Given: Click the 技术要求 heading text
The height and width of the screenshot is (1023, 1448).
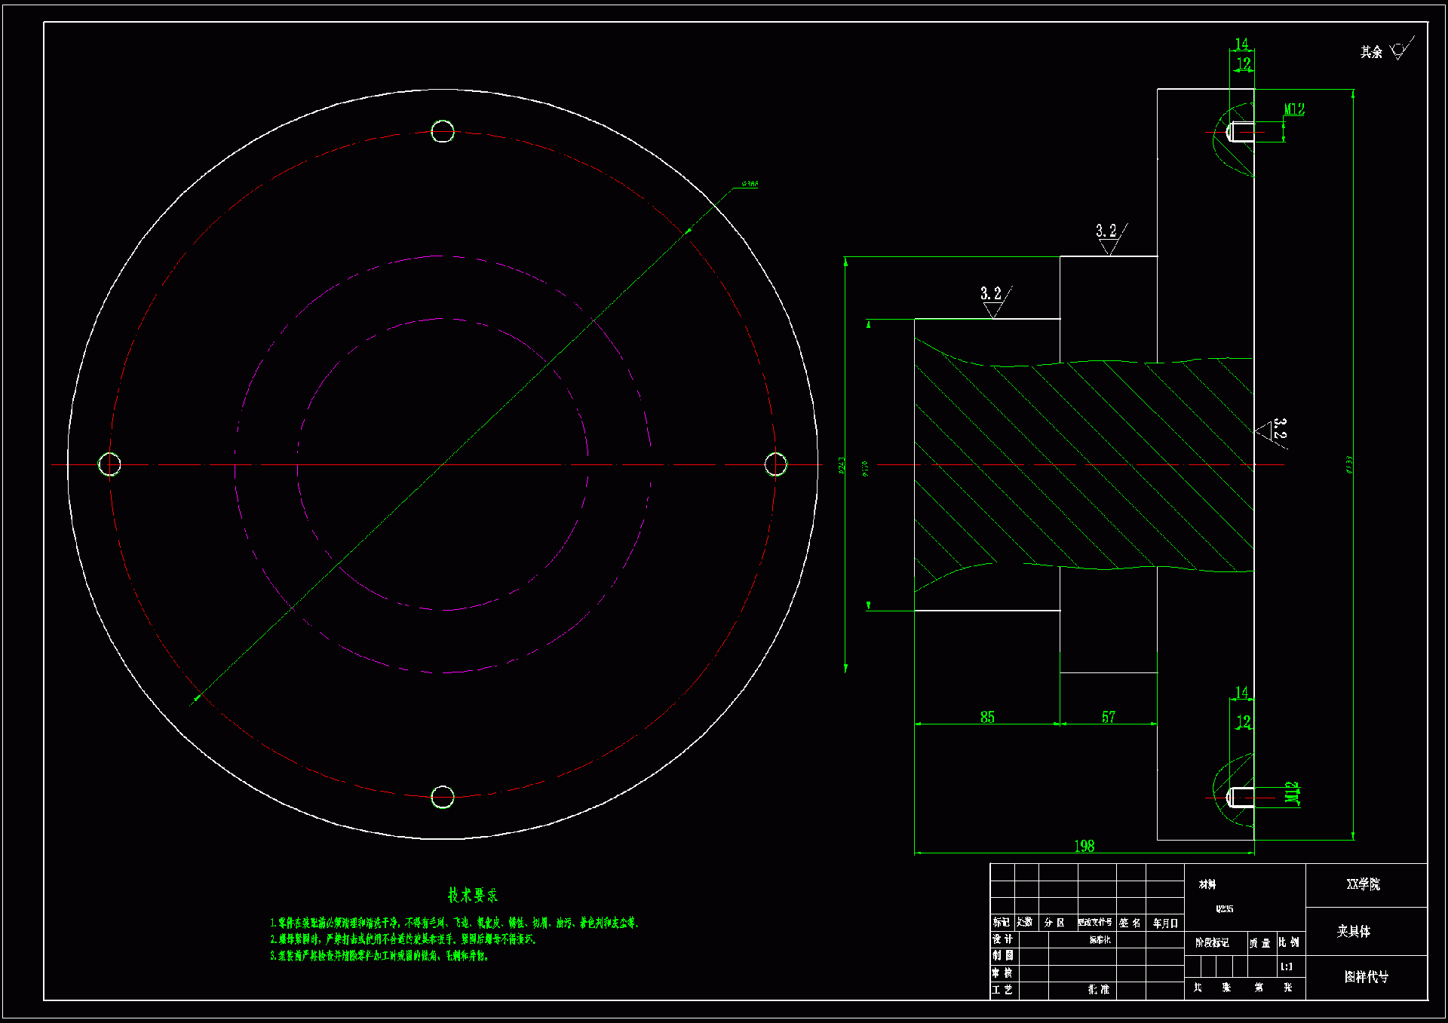Looking at the screenshot, I should click(473, 895).
